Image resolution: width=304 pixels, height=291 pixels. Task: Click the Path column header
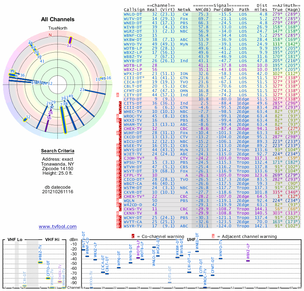click(x=244, y=10)
